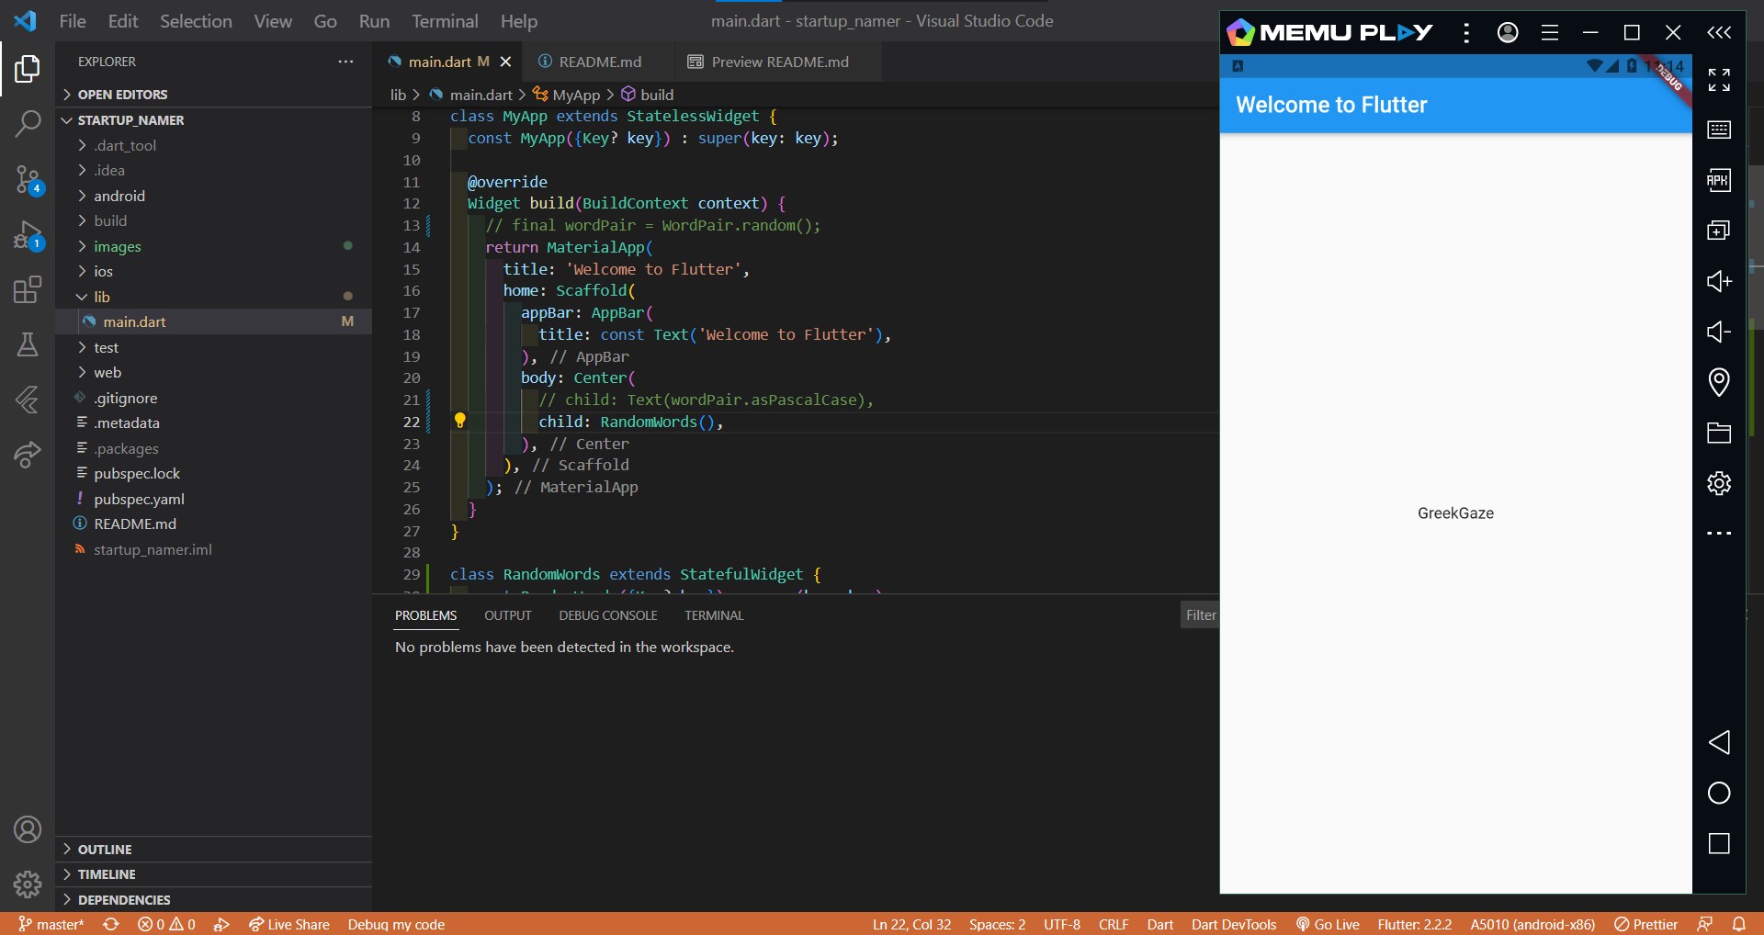Open MEmu settings gear
This screenshot has height=935, width=1764.
1719,483
